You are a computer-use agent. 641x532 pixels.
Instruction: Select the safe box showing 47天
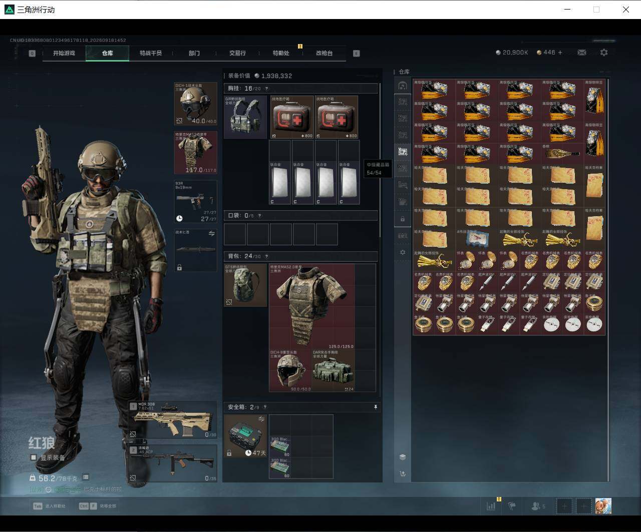click(x=245, y=436)
